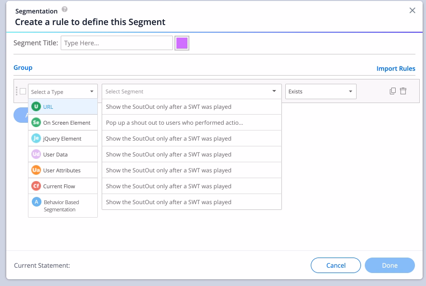This screenshot has height=286, width=426.
Task: Duplicate the rule with the copy icon
Action: (393, 91)
